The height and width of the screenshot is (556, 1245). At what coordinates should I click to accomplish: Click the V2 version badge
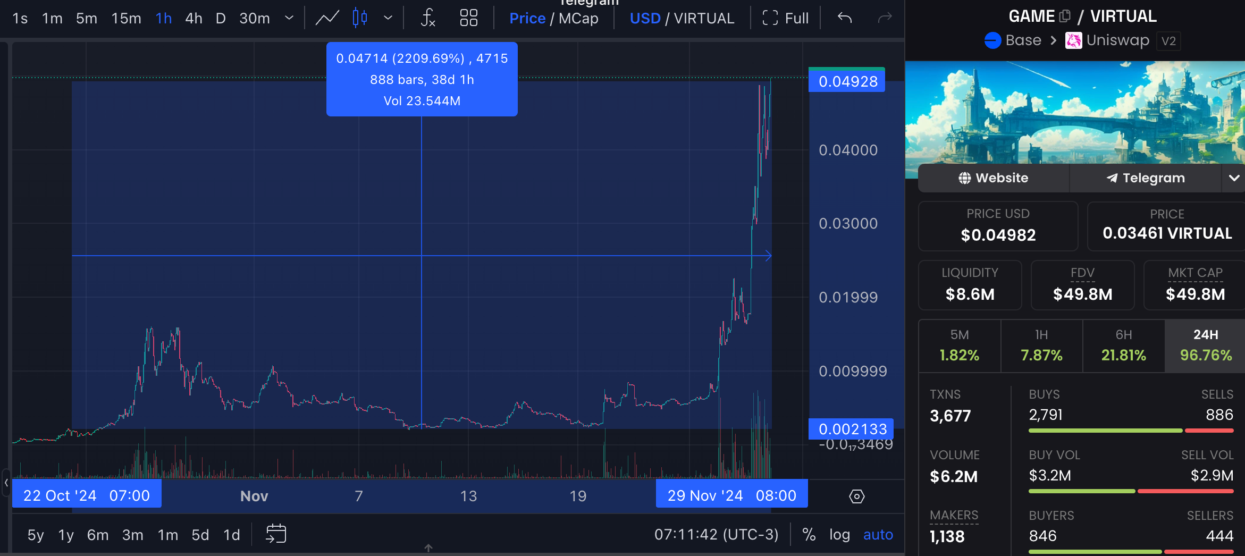(x=1168, y=41)
